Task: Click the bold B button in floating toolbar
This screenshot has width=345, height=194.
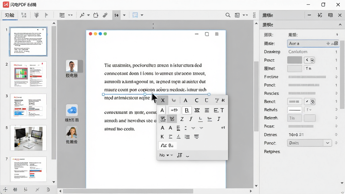Action: click(187, 110)
